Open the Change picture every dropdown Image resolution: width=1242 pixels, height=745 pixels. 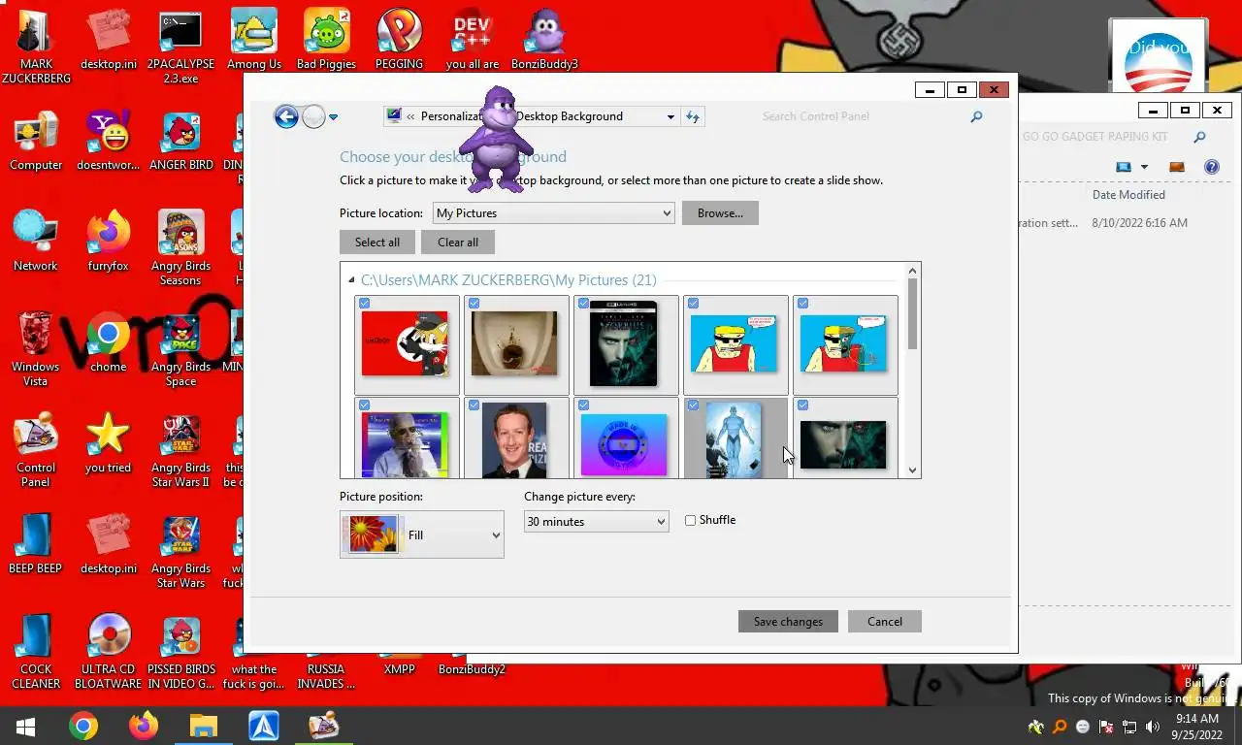pos(597,522)
